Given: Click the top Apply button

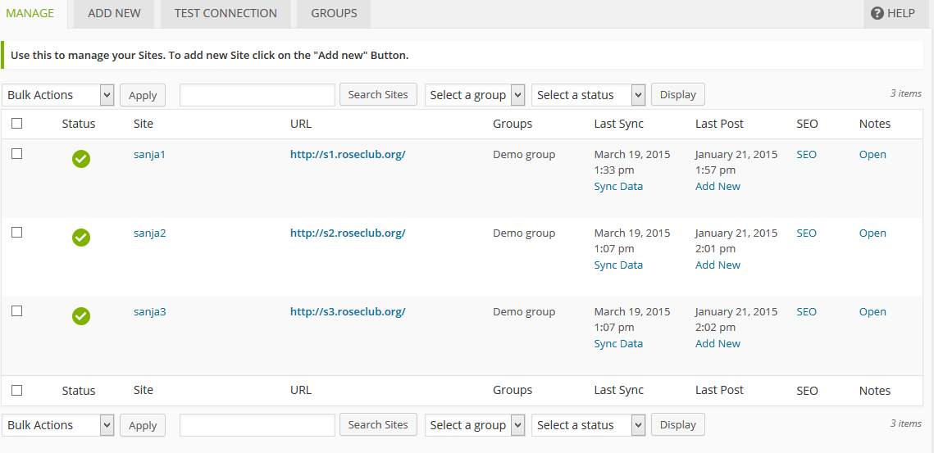Looking at the screenshot, I should tap(143, 95).
